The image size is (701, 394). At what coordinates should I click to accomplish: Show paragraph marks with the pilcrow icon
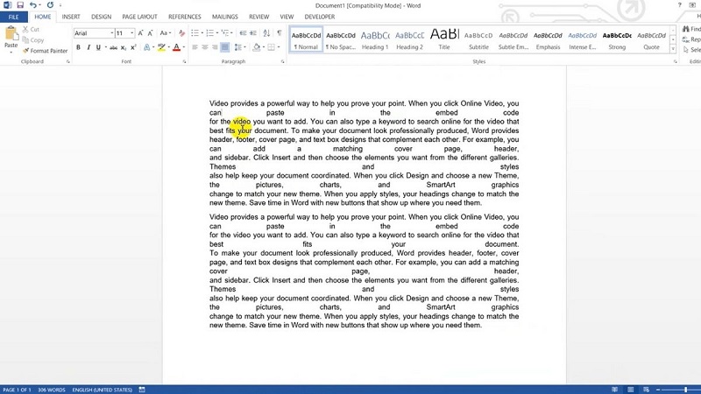pos(277,33)
